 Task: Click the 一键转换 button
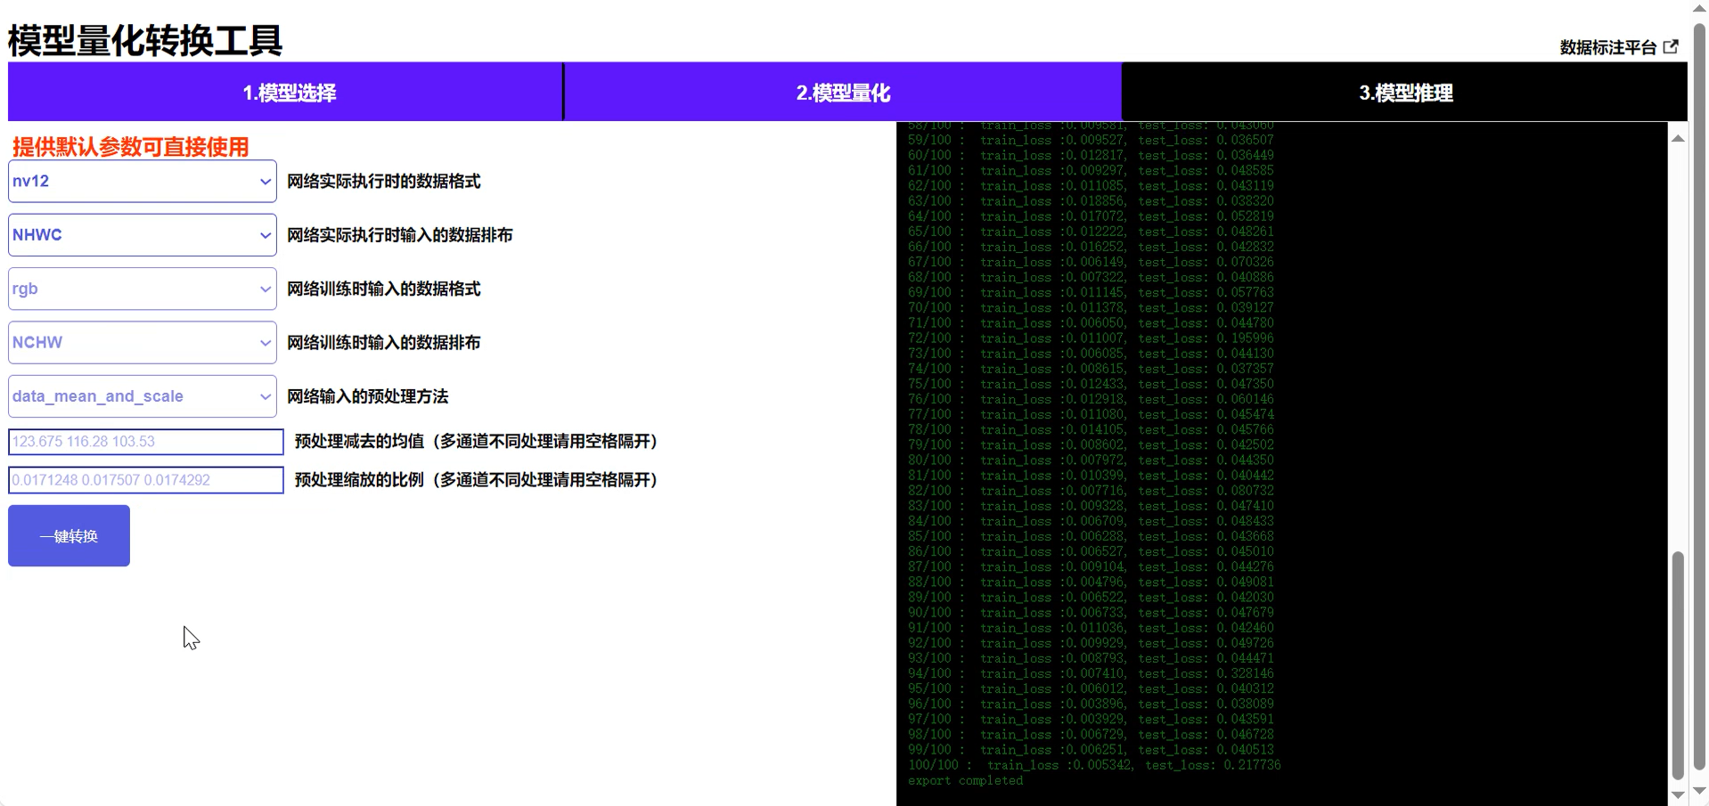coord(69,536)
